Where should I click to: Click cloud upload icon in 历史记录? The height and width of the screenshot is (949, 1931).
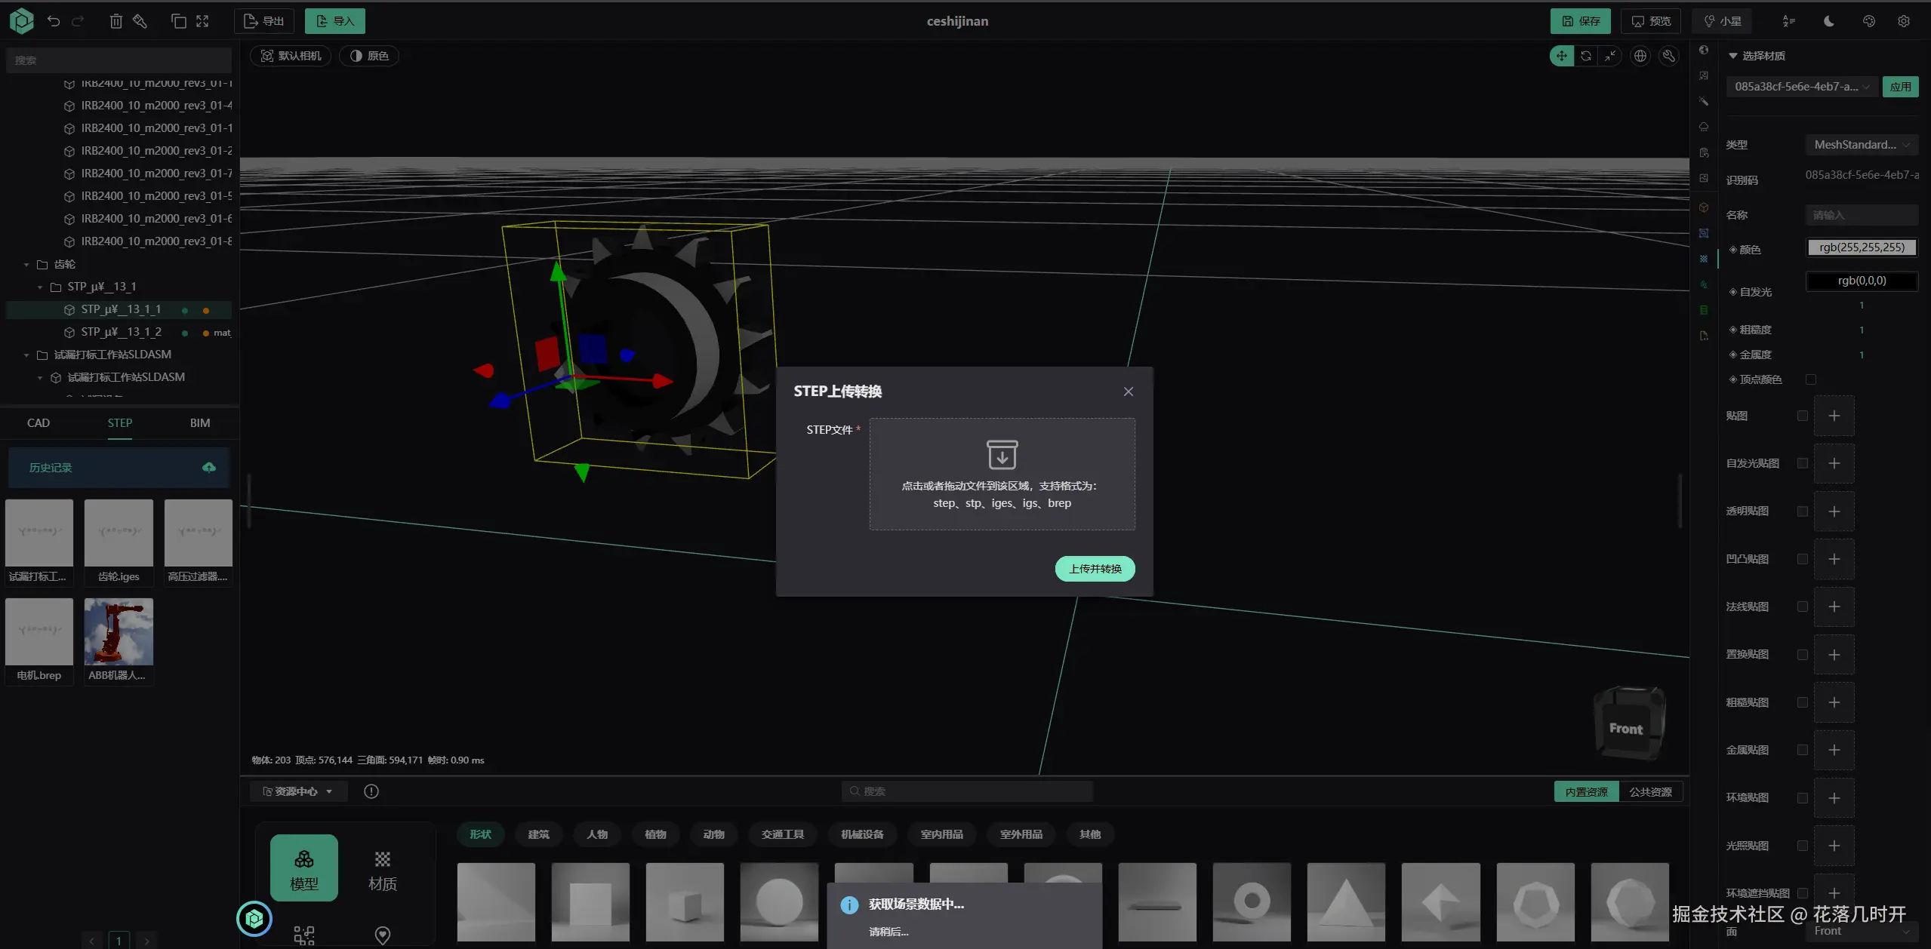pos(209,468)
